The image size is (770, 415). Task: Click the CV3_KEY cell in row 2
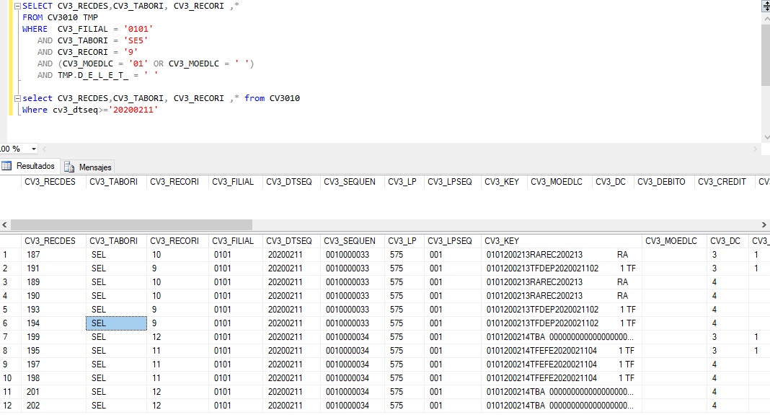[x=562, y=268]
